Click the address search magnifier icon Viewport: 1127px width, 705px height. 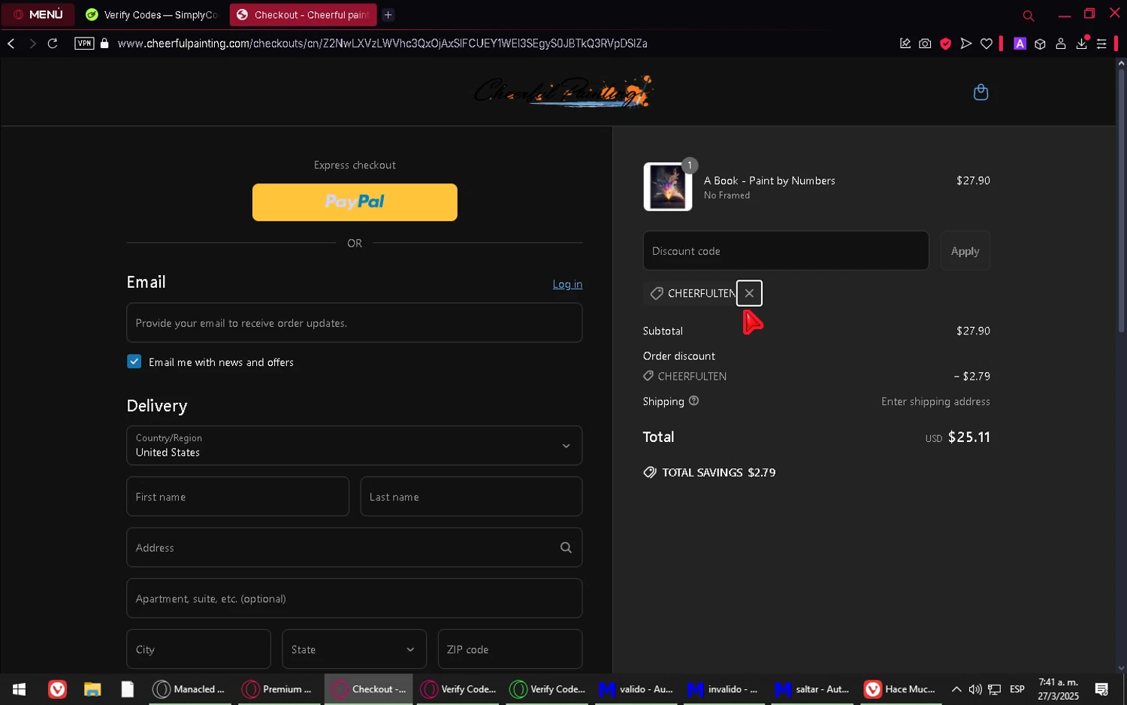click(x=566, y=547)
